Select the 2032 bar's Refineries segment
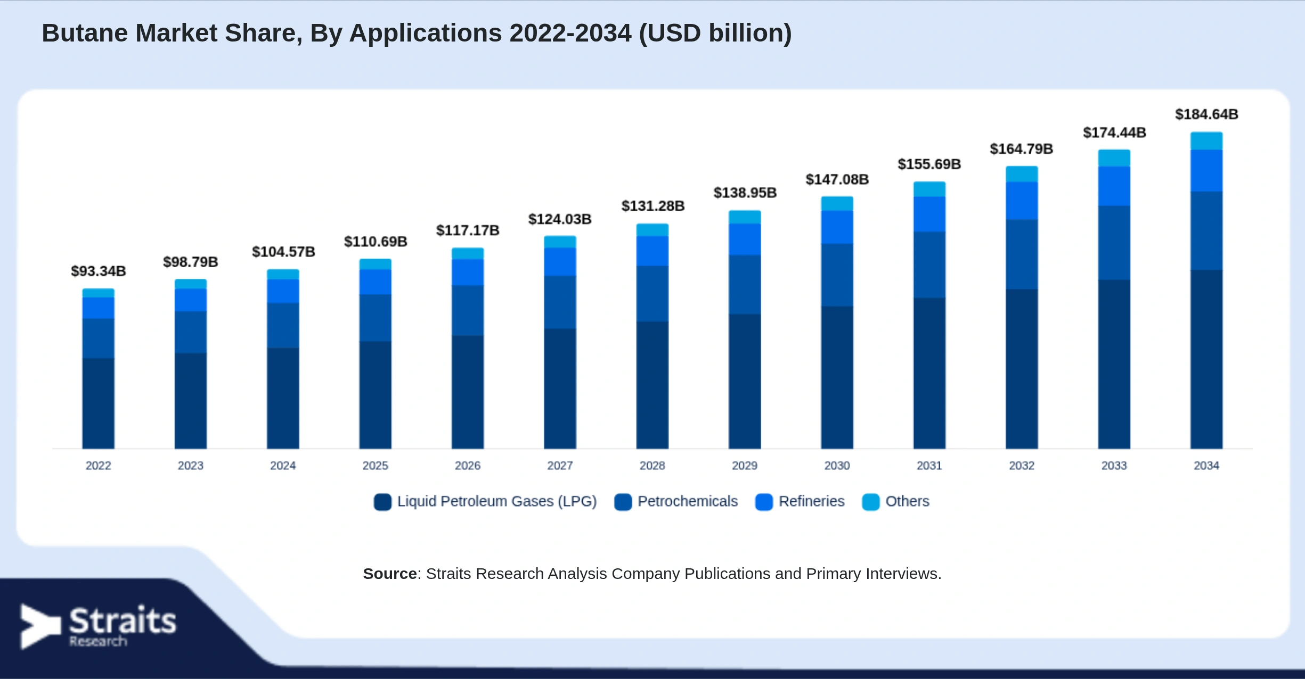The height and width of the screenshot is (679, 1305). tap(1022, 201)
